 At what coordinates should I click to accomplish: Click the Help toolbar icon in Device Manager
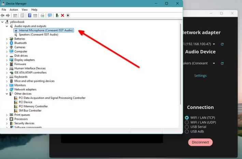[30, 15]
